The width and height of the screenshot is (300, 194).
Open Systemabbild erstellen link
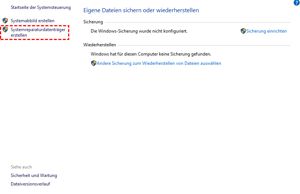(x=33, y=21)
